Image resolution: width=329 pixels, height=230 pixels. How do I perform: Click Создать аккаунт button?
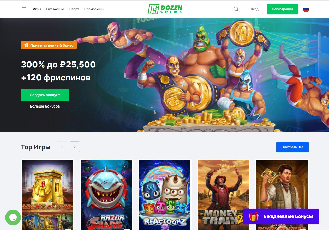click(45, 95)
